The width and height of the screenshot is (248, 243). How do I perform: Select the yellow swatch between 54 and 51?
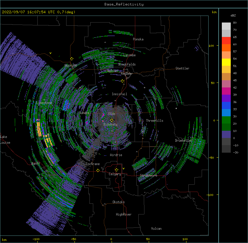(226, 62)
